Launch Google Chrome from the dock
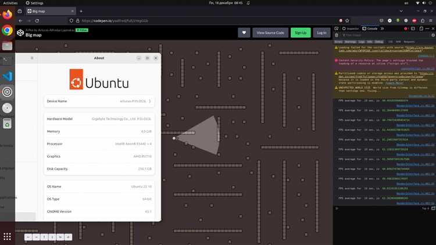 pyautogui.click(x=7, y=30)
